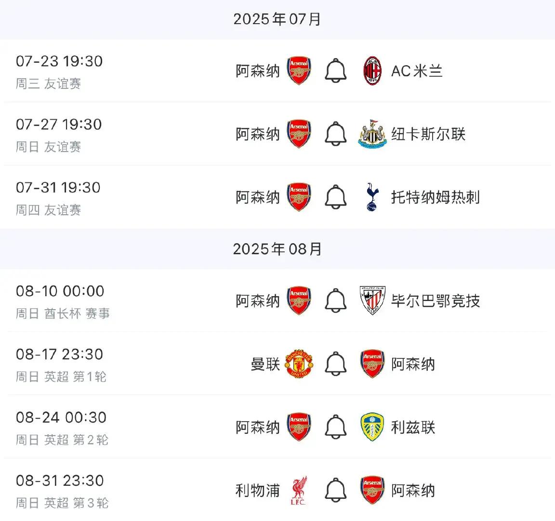Select the 2025年08月 month header

coord(277,249)
